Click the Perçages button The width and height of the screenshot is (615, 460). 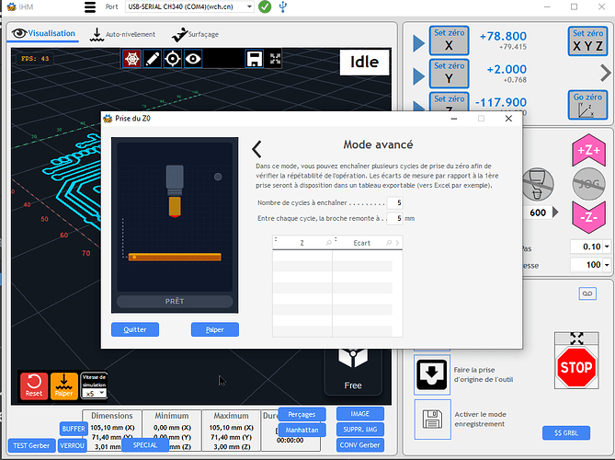[x=302, y=414]
